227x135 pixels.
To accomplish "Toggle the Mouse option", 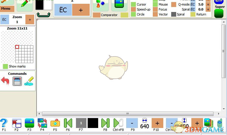I will [155, 4].
